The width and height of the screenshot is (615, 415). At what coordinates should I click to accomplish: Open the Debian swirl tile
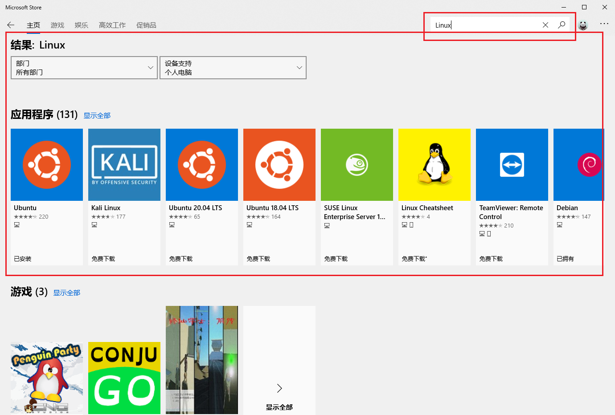tap(578, 165)
